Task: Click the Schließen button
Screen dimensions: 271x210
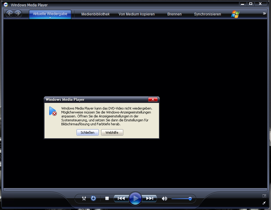Action: click(x=88, y=133)
